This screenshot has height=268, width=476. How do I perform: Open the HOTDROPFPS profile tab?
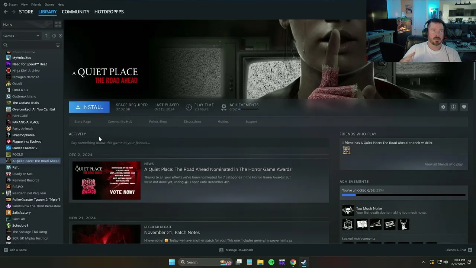109,12
